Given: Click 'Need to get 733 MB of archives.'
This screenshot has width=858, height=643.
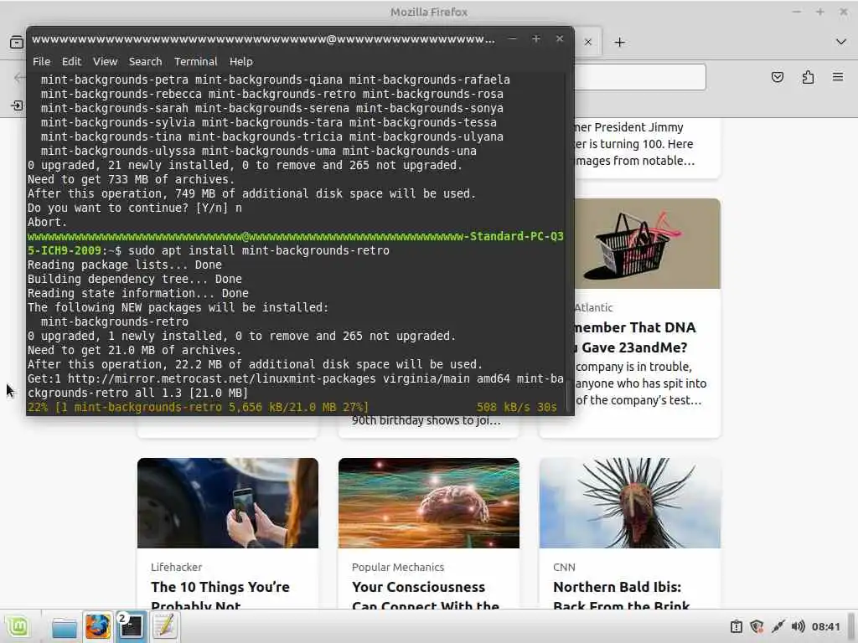Looking at the screenshot, I should [x=131, y=179].
